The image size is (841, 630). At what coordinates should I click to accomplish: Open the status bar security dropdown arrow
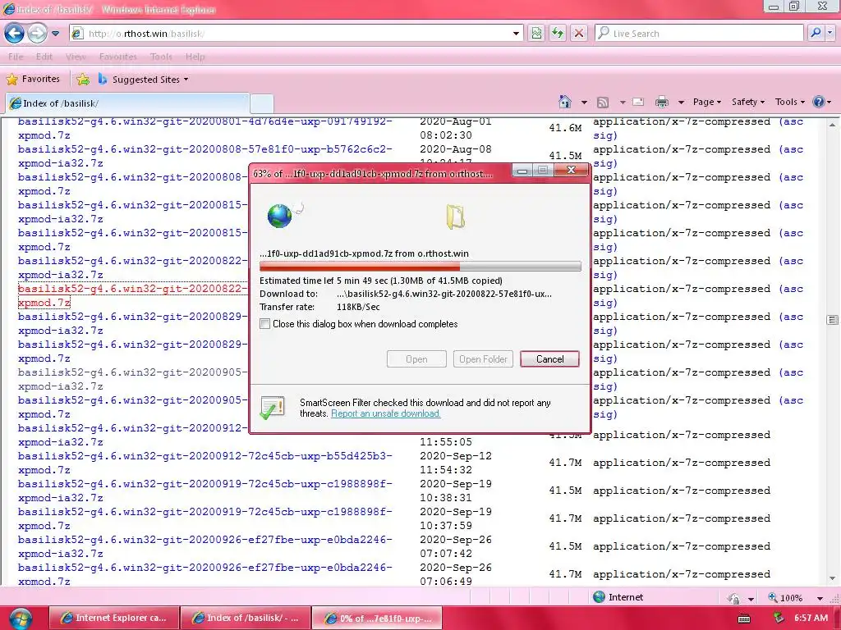(x=751, y=598)
